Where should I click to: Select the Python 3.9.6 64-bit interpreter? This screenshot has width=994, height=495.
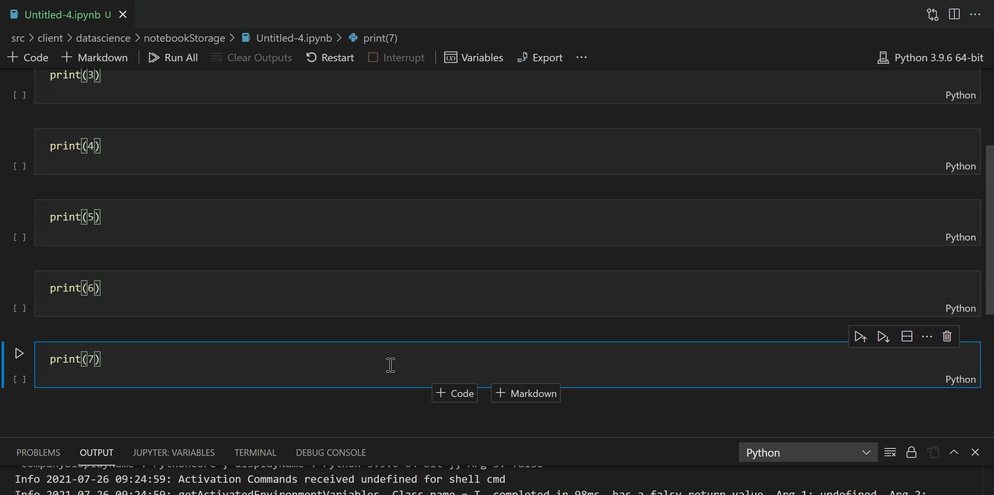pos(931,57)
